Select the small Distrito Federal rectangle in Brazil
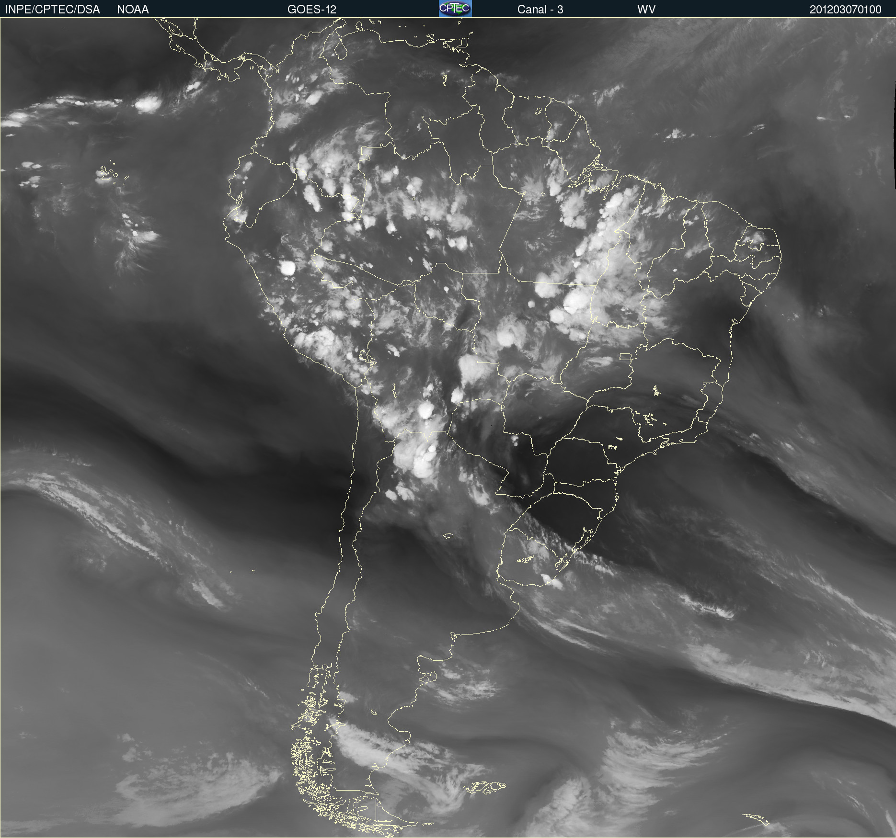Screen dimensions: 896x838 [625, 357]
